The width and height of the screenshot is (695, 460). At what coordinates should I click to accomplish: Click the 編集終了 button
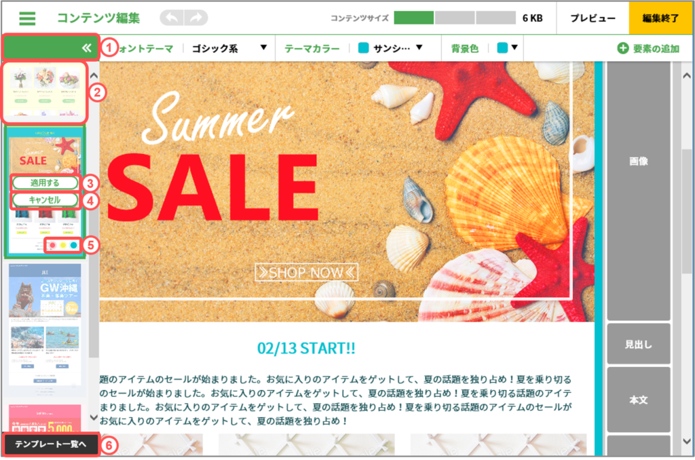click(x=660, y=18)
